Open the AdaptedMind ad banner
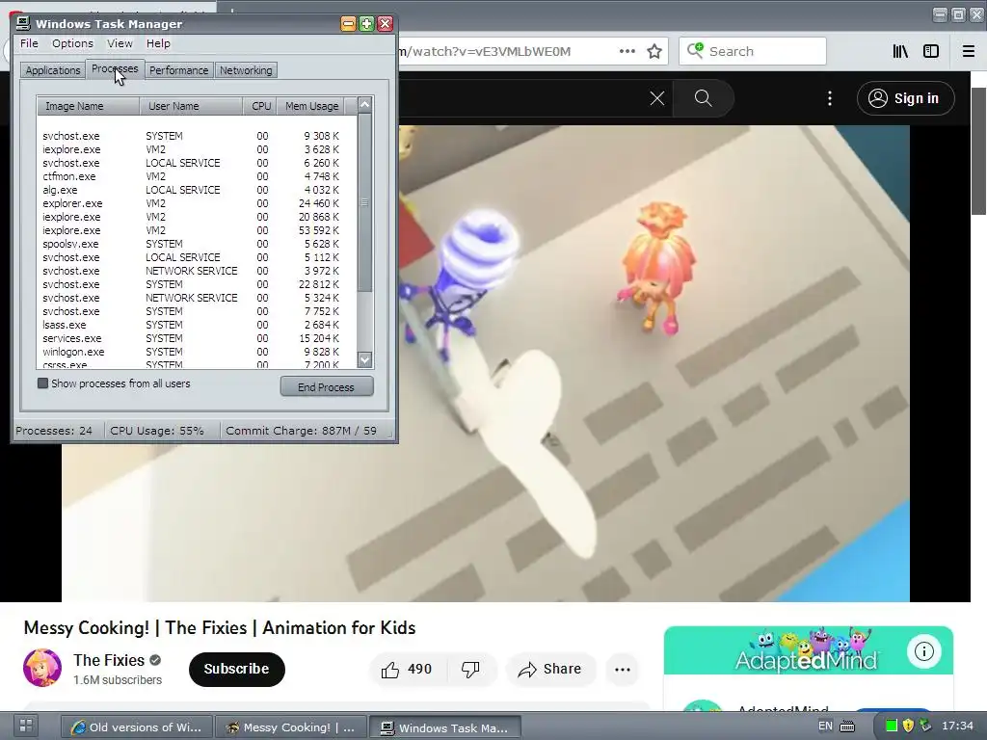Screen dimensions: 987x740 pos(809,650)
